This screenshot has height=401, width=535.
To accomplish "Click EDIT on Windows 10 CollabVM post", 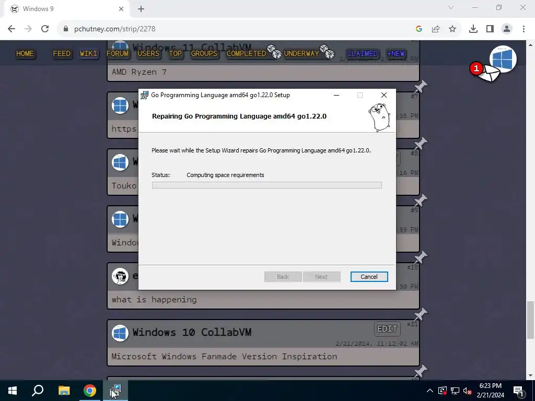I will 387,329.
